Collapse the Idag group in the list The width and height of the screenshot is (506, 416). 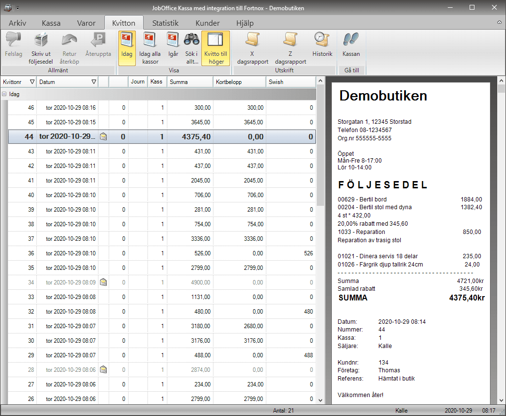point(4,94)
